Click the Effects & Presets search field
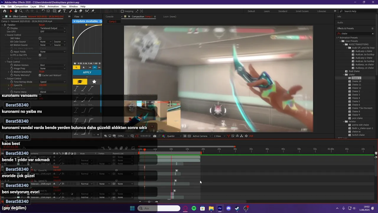The image size is (378, 213). 356,34
